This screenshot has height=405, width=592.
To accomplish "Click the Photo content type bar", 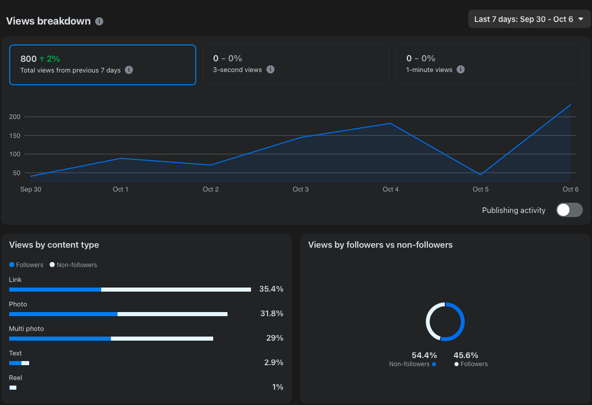I will pyautogui.click(x=118, y=314).
